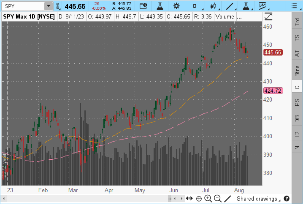The width and height of the screenshot is (303, 204).
Task: Open the help question mark icon
Action: coord(287,199)
